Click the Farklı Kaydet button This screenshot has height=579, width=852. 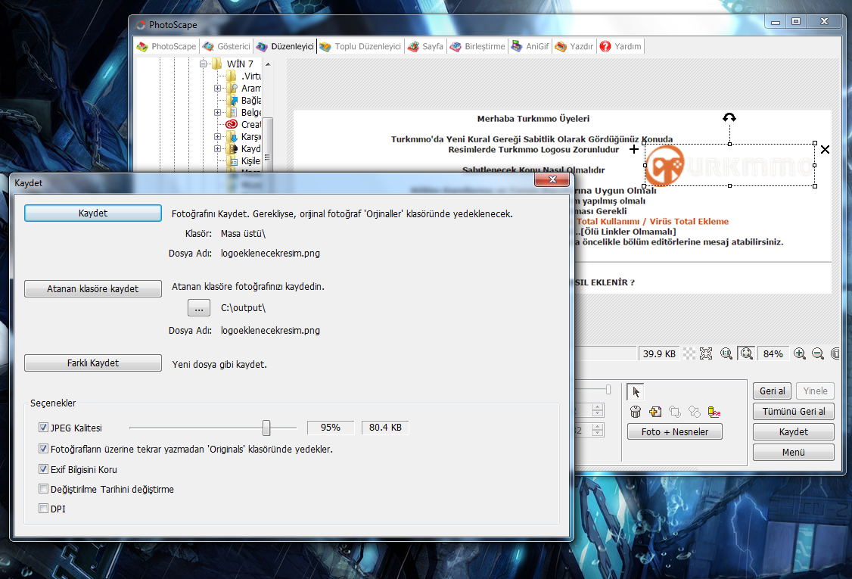93,363
